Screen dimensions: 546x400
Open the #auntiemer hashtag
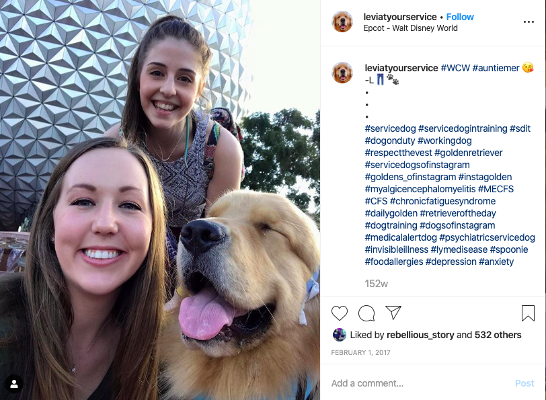pos(496,68)
